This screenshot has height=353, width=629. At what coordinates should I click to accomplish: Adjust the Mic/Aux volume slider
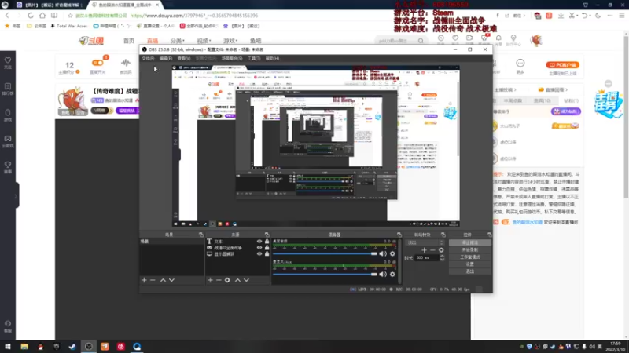325,274
